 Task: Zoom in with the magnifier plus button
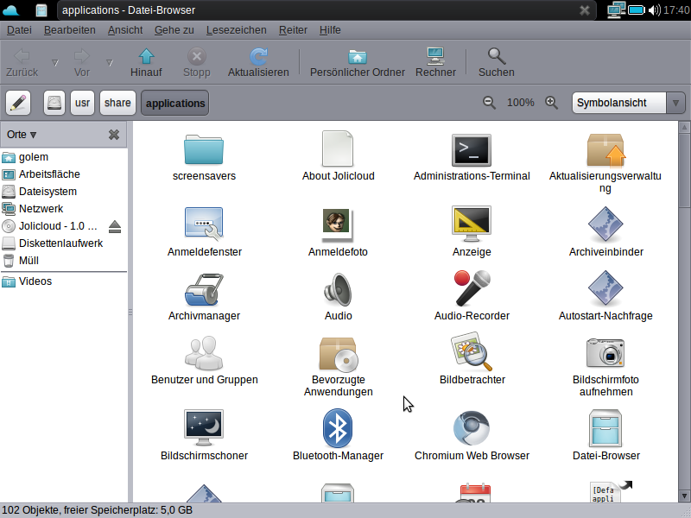[x=551, y=103]
